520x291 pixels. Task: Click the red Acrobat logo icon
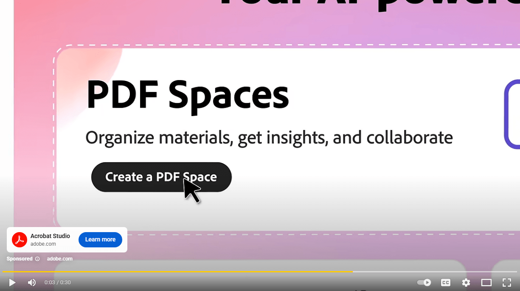coord(20,240)
